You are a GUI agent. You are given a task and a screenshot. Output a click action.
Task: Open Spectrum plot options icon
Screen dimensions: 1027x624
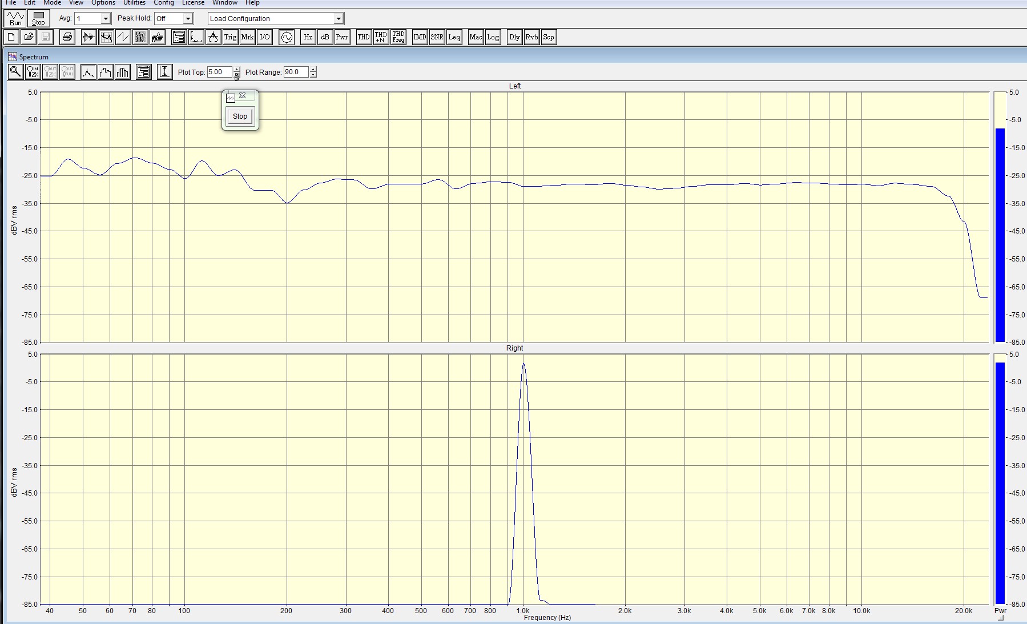(144, 72)
